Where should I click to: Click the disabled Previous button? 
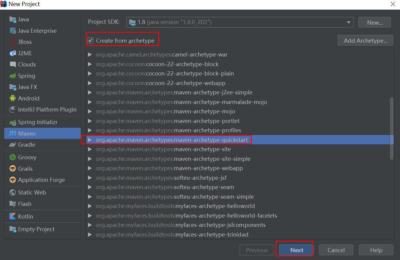coord(257,250)
